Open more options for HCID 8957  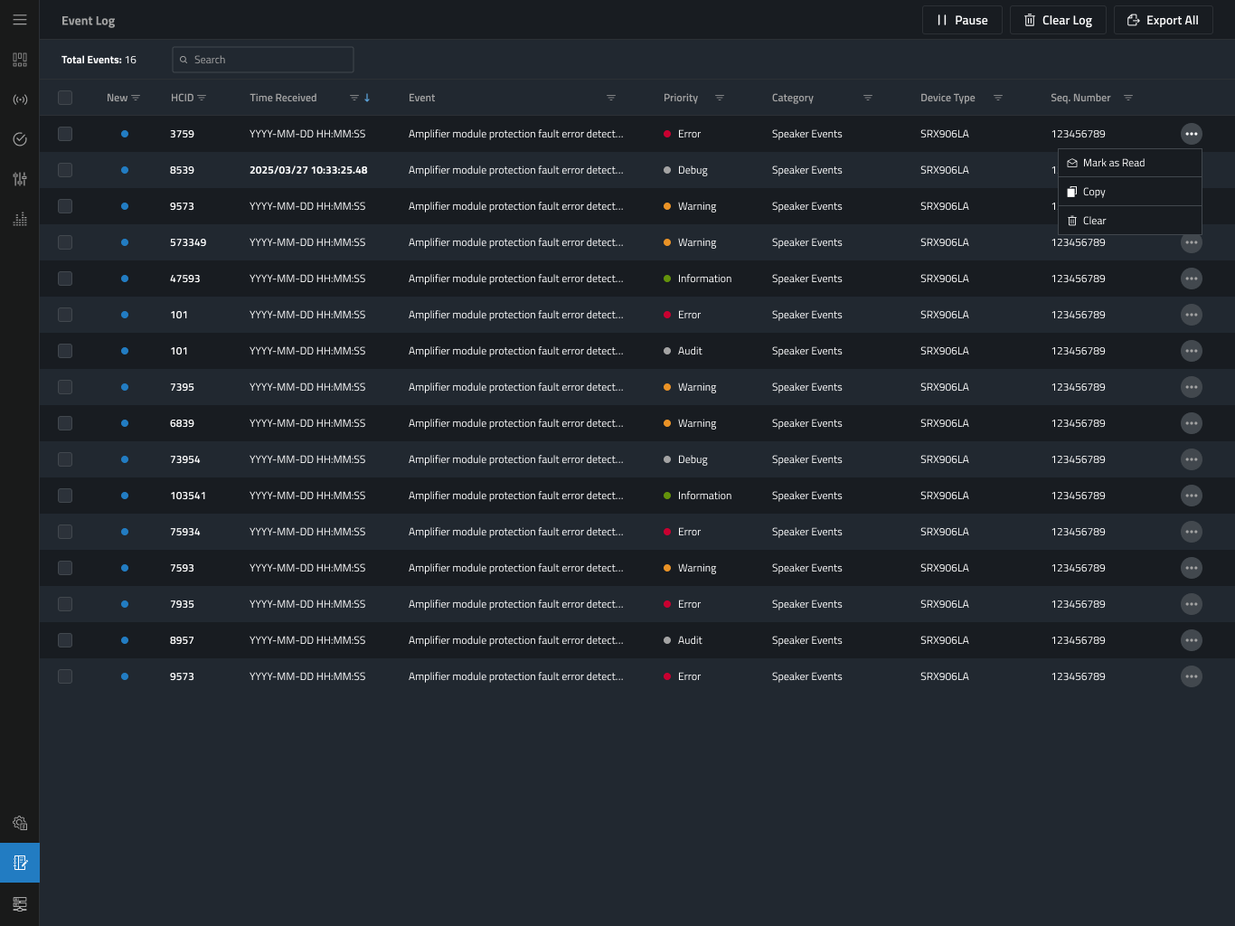pyautogui.click(x=1192, y=640)
